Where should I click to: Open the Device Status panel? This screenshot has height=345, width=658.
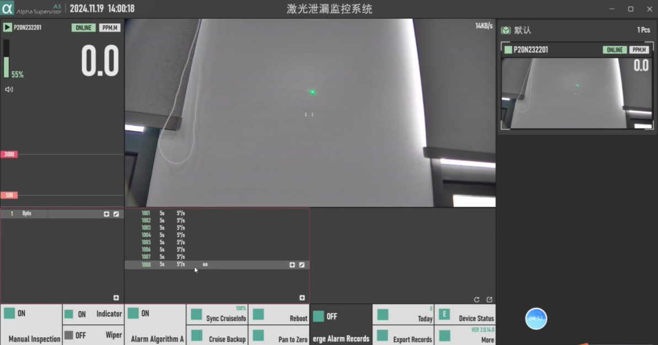pos(465,315)
